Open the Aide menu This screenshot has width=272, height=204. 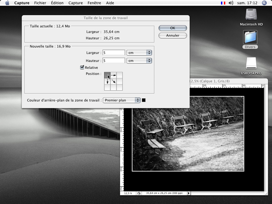point(110,3)
